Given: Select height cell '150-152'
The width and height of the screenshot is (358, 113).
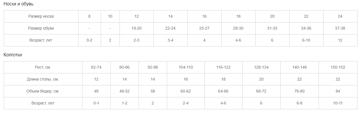Looking at the screenshot, I should (338, 67).
